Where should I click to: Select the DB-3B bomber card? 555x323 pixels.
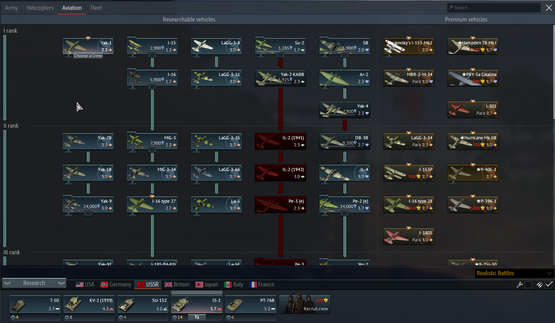coord(345,141)
